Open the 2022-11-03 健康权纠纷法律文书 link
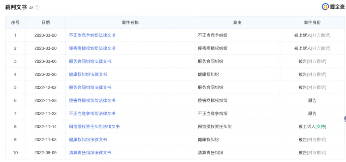The height and width of the screenshot is (162, 346). [88, 140]
